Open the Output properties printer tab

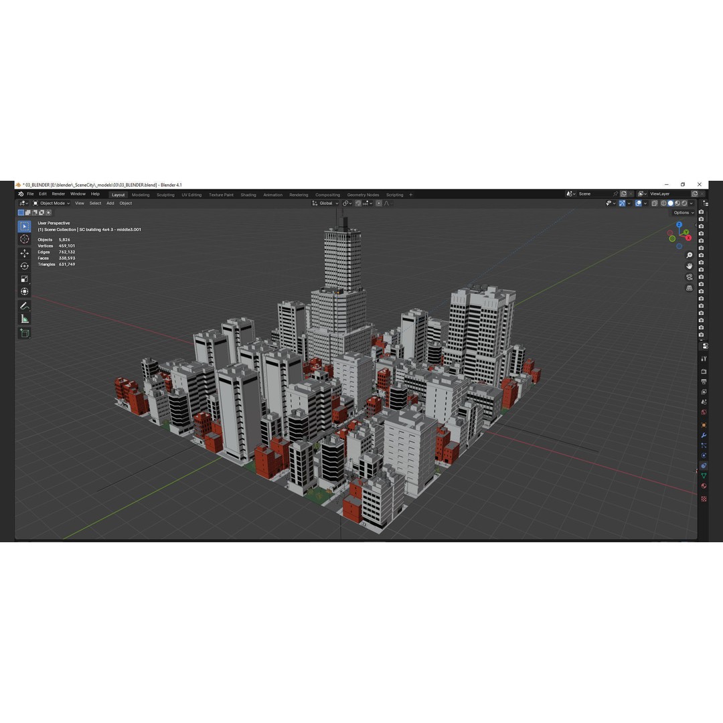click(704, 382)
